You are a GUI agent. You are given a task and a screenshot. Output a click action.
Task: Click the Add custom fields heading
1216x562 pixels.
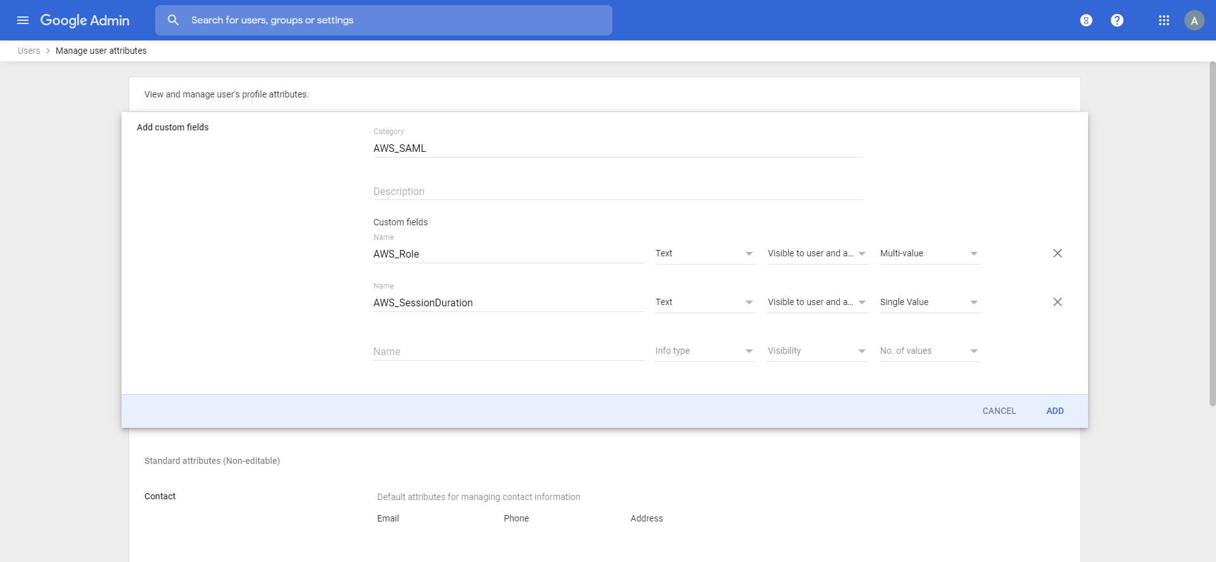172,127
